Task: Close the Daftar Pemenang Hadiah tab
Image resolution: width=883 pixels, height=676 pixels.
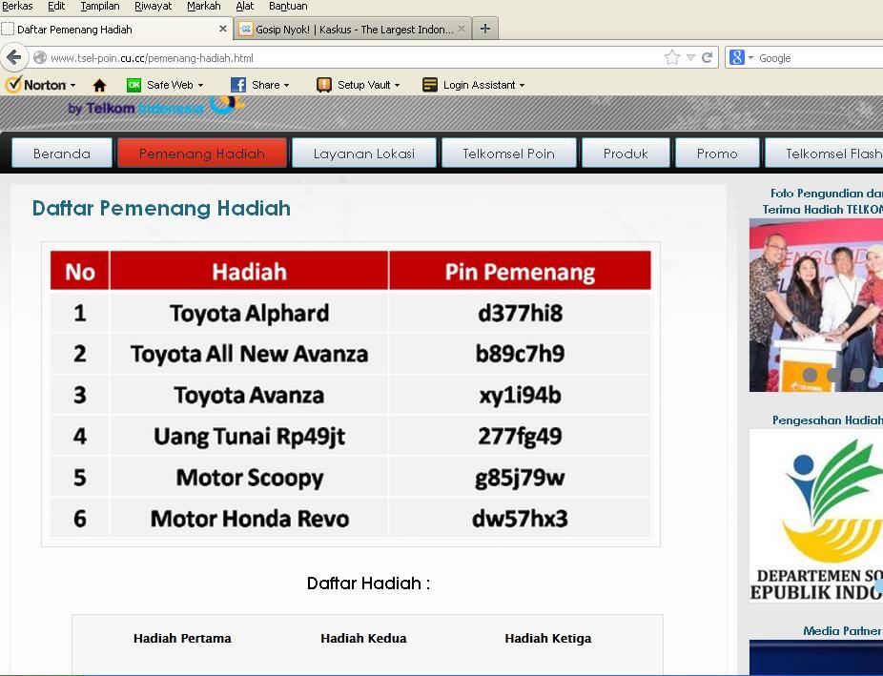Action: coord(224,30)
